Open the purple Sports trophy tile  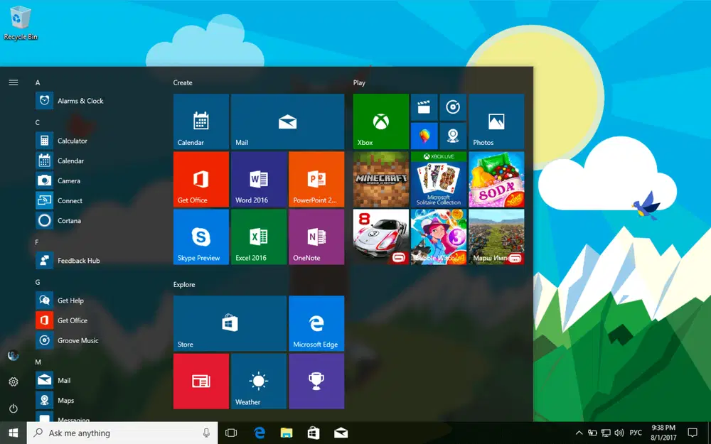(x=316, y=381)
